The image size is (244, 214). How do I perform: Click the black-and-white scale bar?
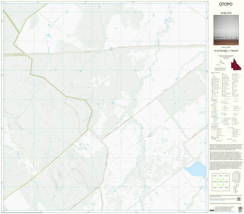[226, 50]
